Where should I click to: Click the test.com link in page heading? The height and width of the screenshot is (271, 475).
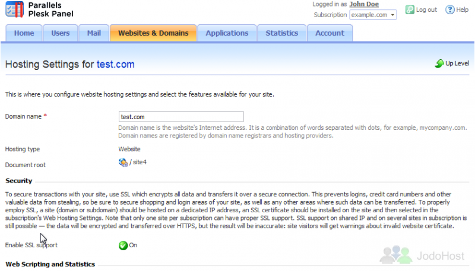coord(115,65)
